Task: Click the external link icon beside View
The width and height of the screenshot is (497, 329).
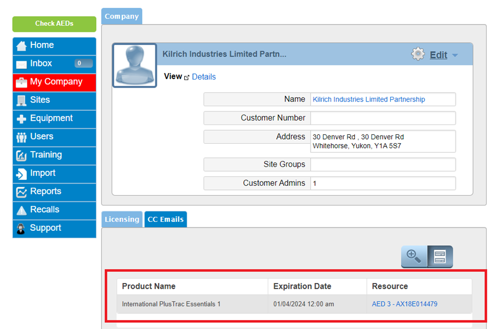Action: click(x=187, y=77)
